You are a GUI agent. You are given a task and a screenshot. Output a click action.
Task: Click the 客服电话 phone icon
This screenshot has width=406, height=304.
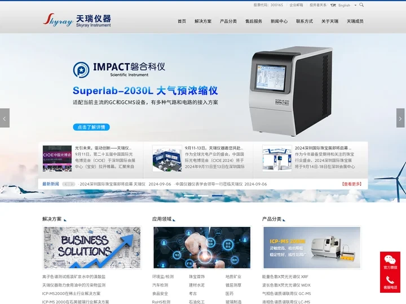pyautogui.click(x=390, y=282)
